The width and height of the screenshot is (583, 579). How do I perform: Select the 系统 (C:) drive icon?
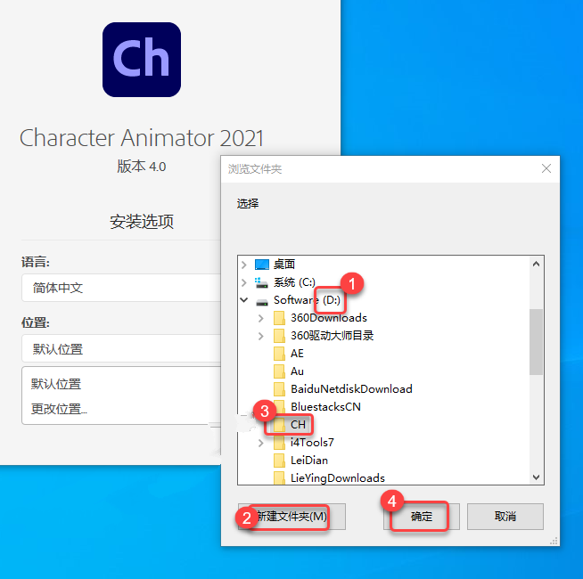click(261, 282)
